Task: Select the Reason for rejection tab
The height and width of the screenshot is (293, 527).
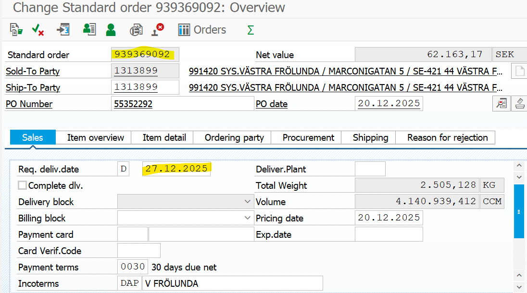Action: tap(447, 137)
